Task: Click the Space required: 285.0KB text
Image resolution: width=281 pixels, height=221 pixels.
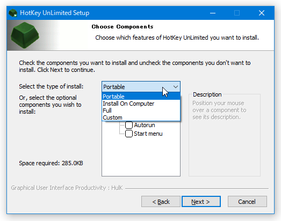Action: click(x=51, y=163)
